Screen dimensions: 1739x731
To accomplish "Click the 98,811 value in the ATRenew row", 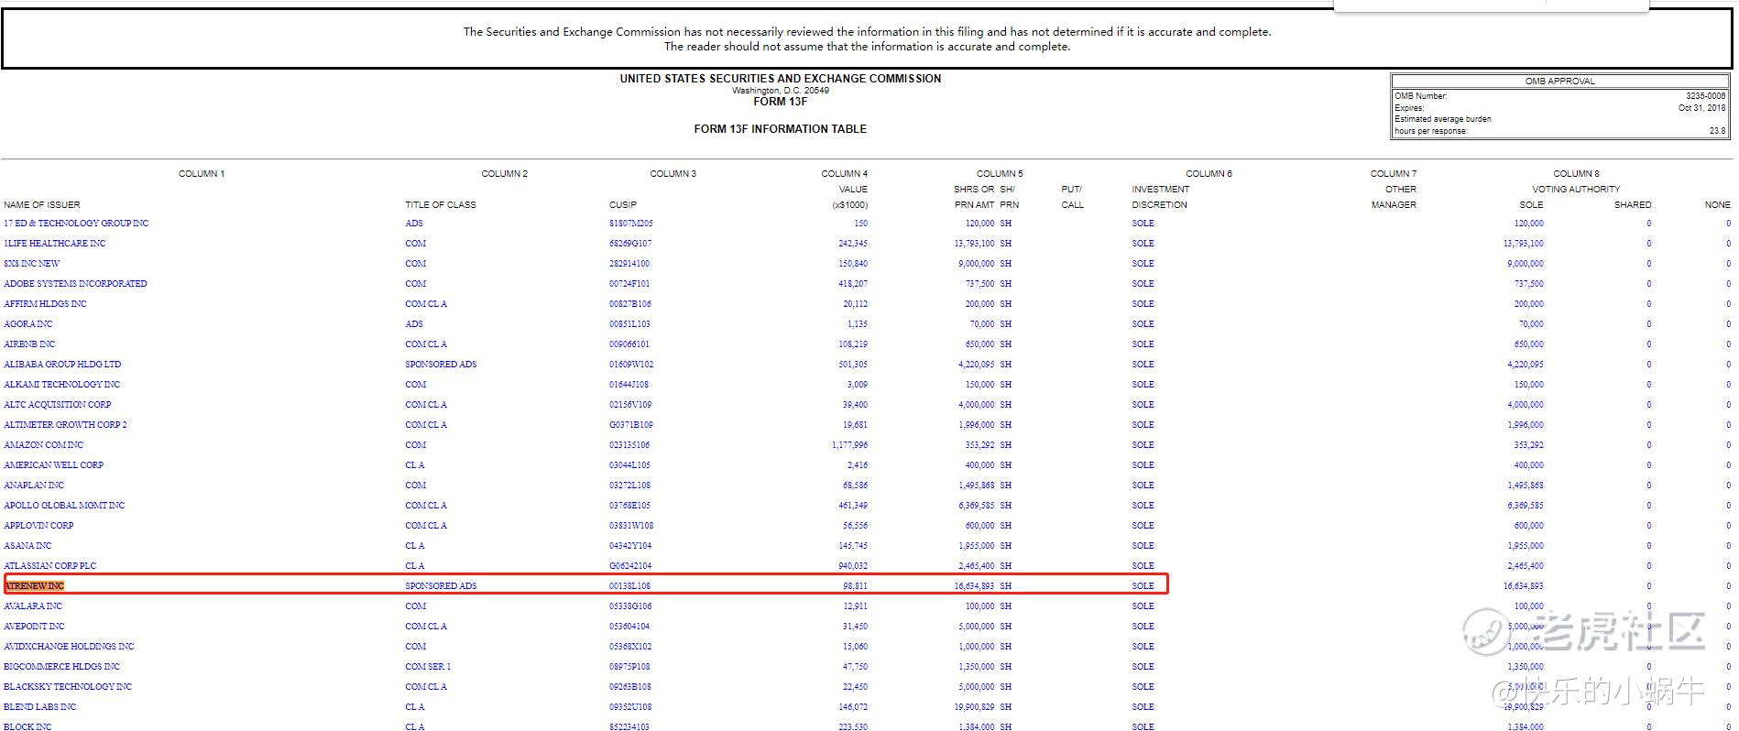I will click(855, 586).
